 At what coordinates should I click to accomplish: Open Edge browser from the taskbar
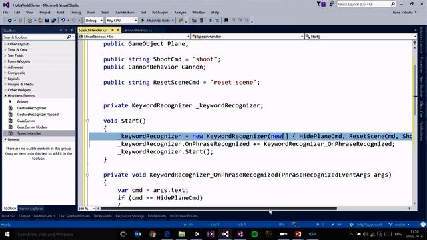pyautogui.click(x=167, y=234)
